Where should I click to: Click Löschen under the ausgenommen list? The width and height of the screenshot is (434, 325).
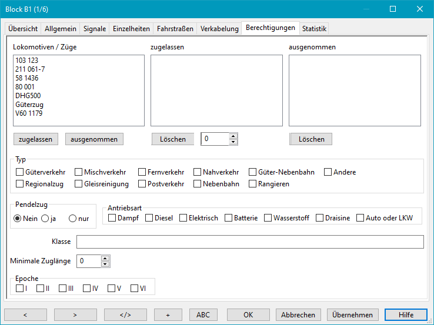pyautogui.click(x=311, y=139)
